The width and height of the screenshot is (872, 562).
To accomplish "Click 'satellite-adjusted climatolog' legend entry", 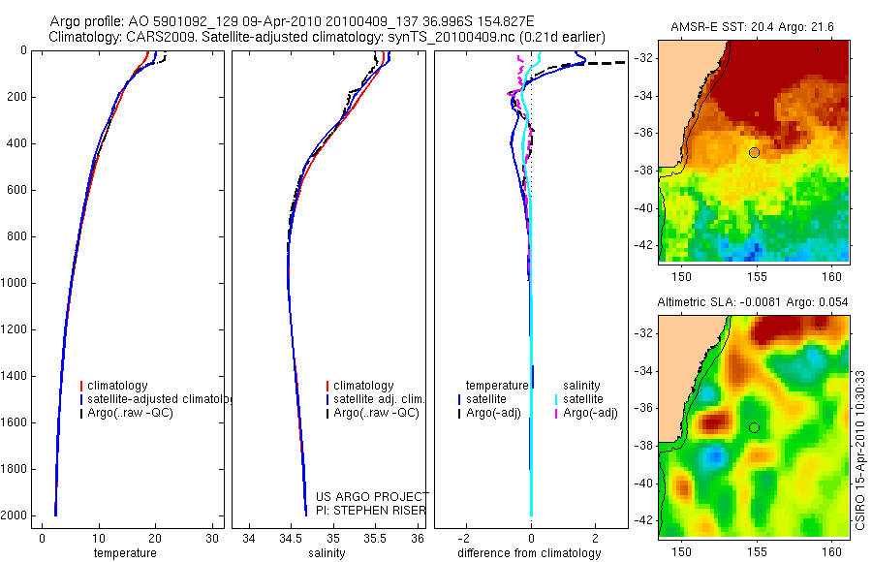I will pyautogui.click(x=160, y=399).
